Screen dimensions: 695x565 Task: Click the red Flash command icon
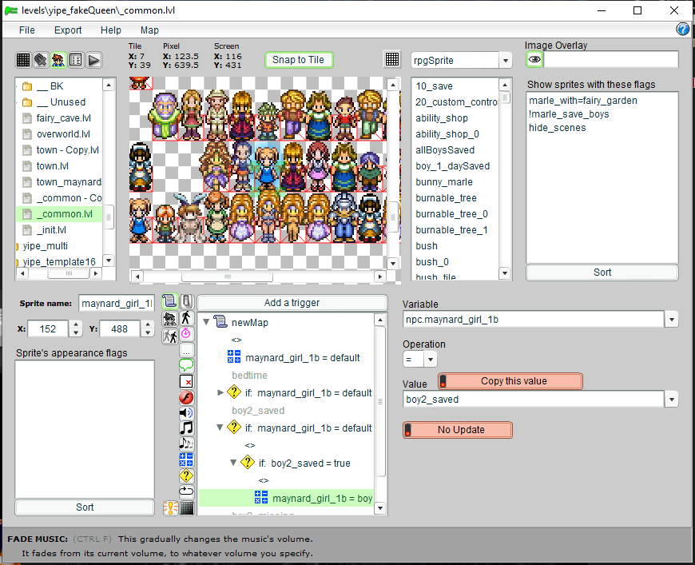[186, 397]
